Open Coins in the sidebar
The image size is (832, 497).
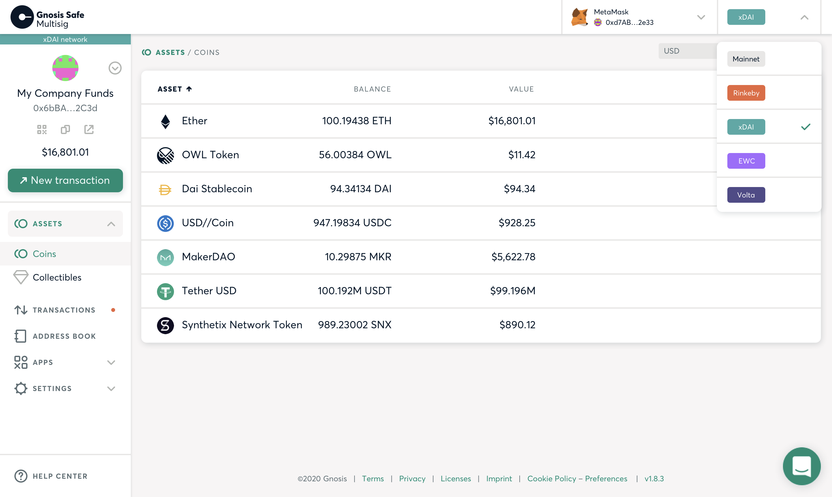coord(65,254)
